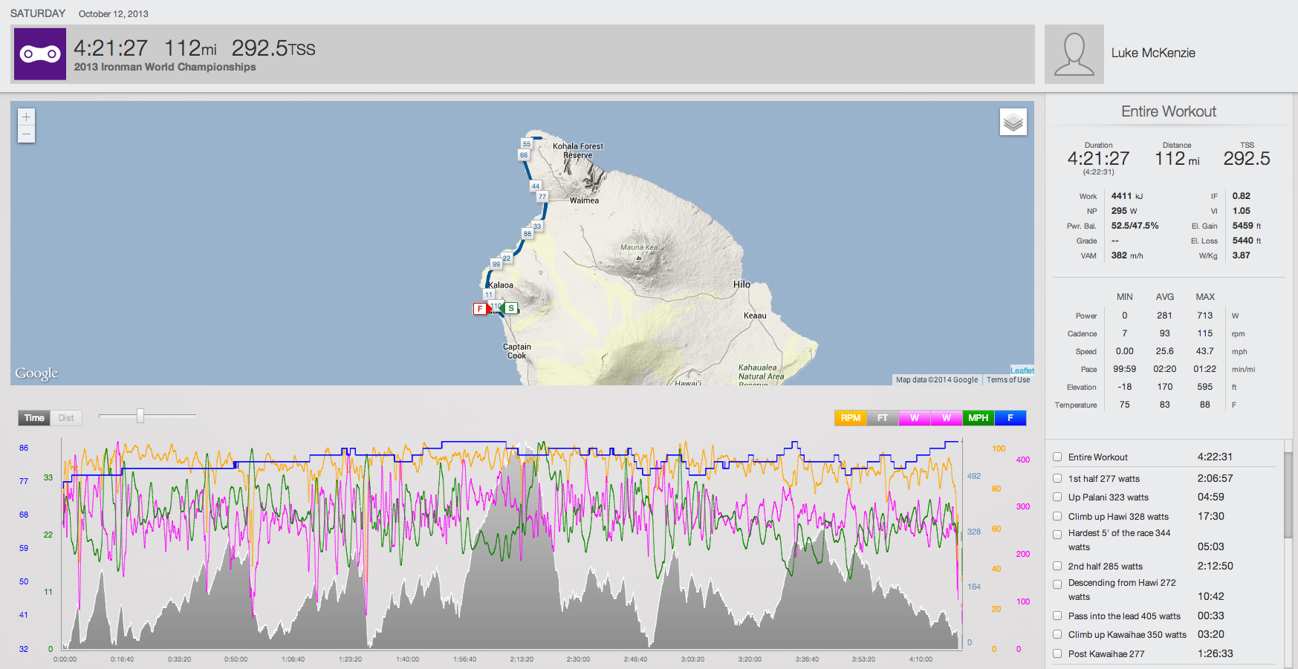Click the mile 55 map marker

[527, 144]
